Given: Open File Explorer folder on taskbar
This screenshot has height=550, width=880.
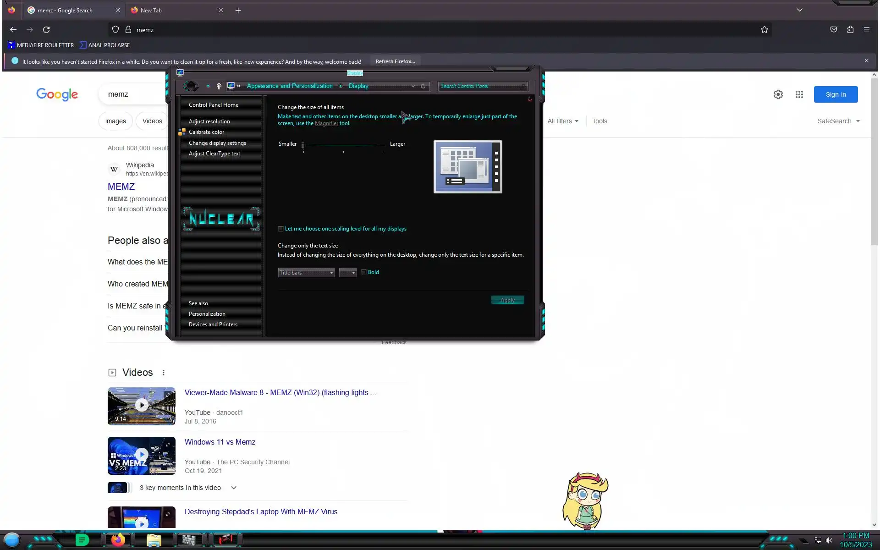Looking at the screenshot, I should 154,540.
